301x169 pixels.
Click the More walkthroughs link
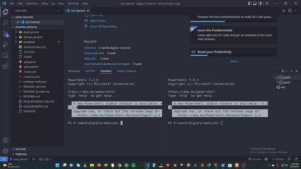tap(235, 61)
